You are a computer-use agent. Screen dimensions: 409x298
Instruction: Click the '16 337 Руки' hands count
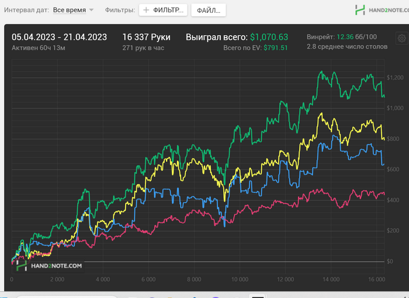146,37
